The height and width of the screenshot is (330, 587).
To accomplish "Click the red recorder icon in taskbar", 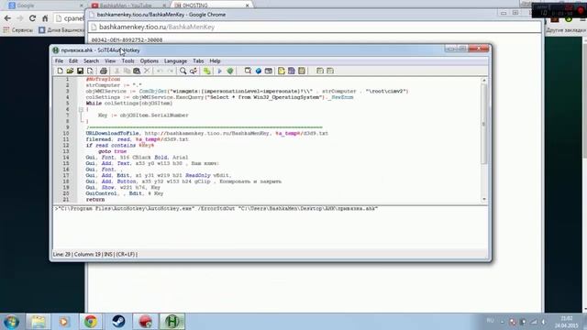I will point(145,322).
